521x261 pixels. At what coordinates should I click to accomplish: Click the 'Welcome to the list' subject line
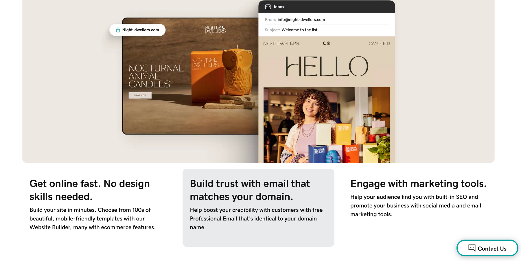click(x=299, y=30)
